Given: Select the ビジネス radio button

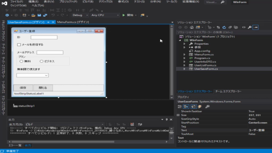Looking at the screenshot, I should pyautogui.click(x=42, y=61).
